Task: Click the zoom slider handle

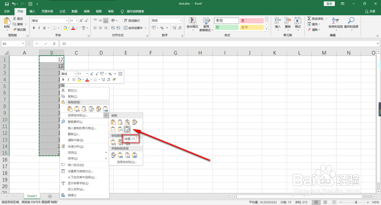Action: click(x=356, y=202)
